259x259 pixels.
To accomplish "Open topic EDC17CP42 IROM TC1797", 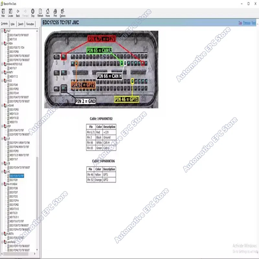I will 19,147.
